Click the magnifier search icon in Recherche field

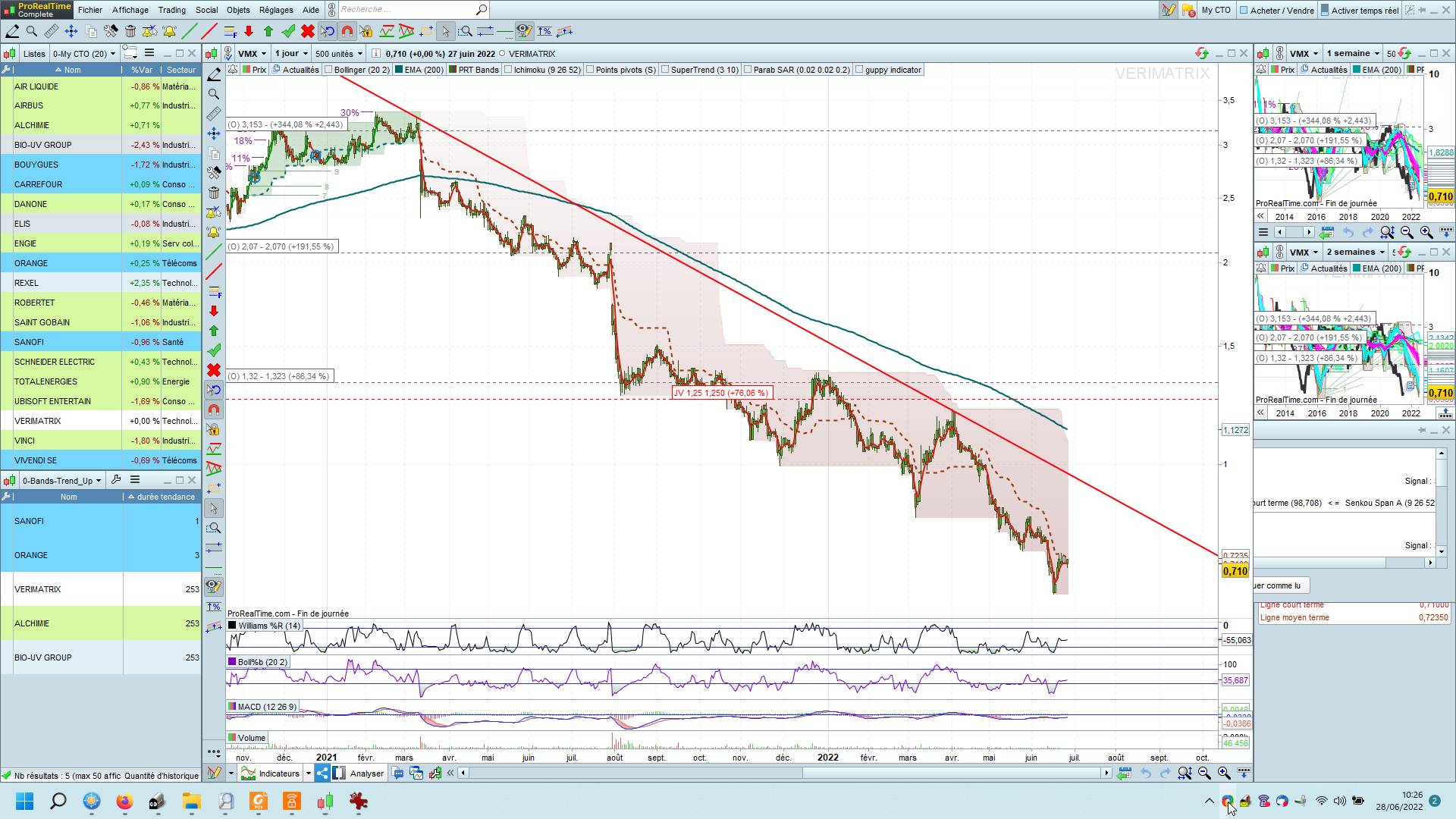[x=481, y=10]
